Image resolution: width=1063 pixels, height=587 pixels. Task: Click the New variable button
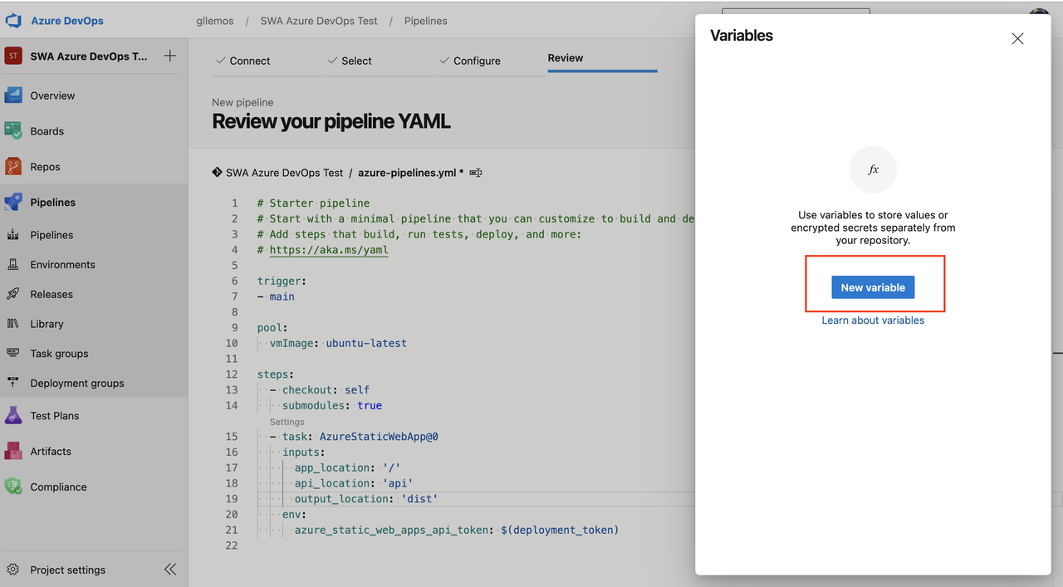873,287
